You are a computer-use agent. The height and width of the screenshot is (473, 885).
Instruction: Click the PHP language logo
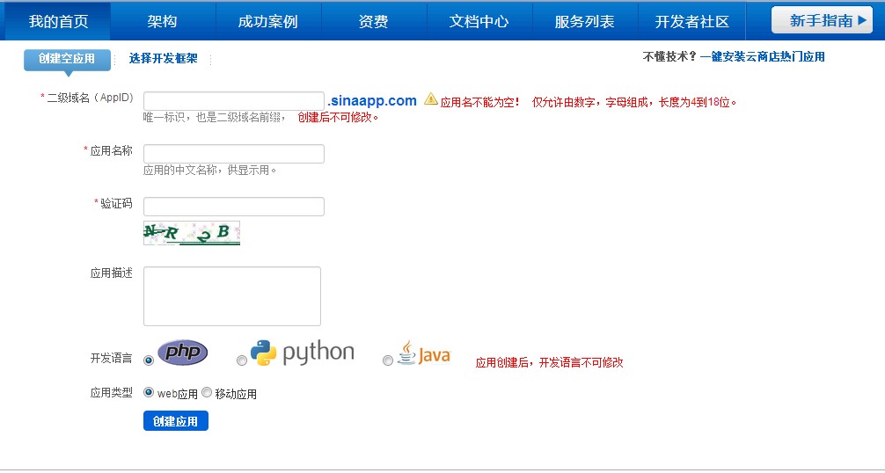182,353
